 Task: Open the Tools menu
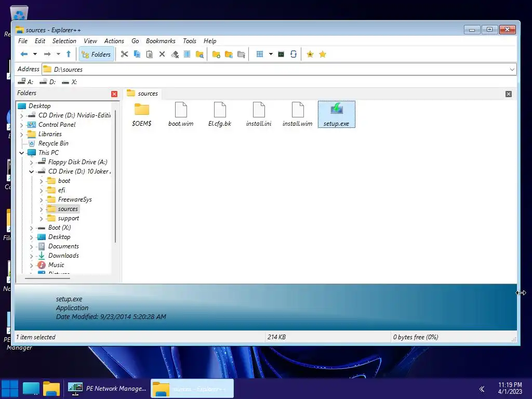point(189,41)
